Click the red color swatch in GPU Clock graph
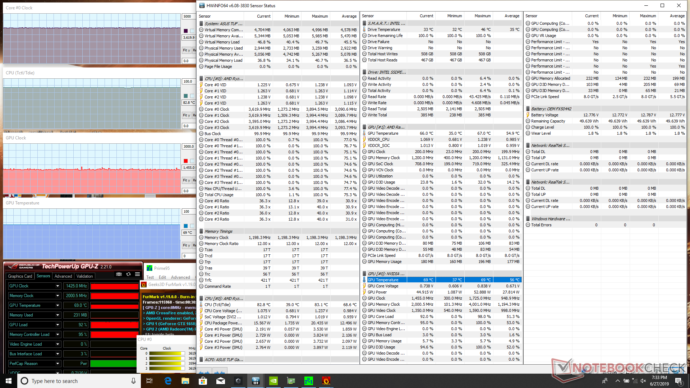Image resolution: width=690 pixels, height=388 pixels. coord(186,161)
